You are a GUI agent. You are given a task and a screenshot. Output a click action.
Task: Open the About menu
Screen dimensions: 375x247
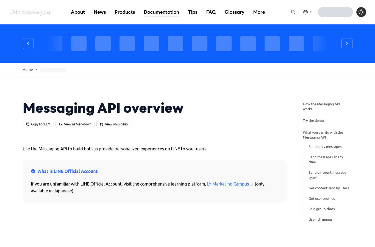78,12
